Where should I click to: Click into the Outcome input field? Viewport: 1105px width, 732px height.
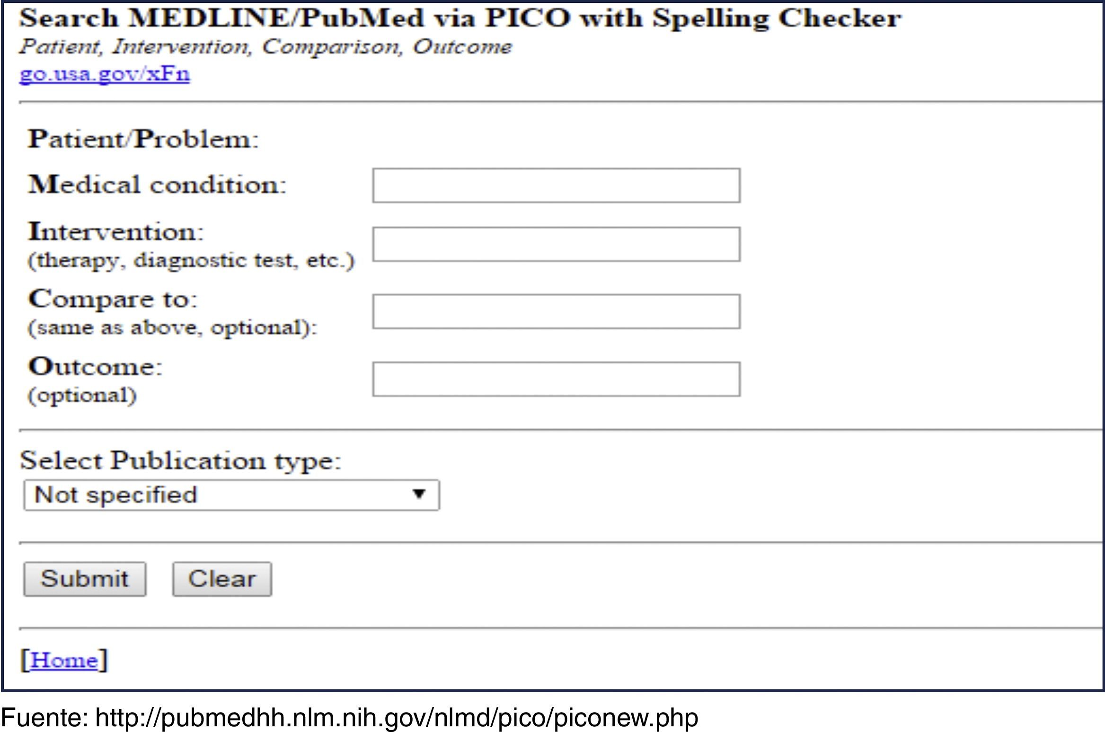tap(556, 379)
